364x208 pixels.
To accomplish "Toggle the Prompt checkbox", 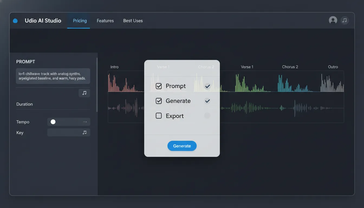I will pos(159,86).
